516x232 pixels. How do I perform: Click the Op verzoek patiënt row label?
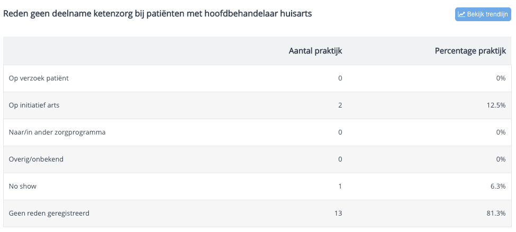pos(39,78)
